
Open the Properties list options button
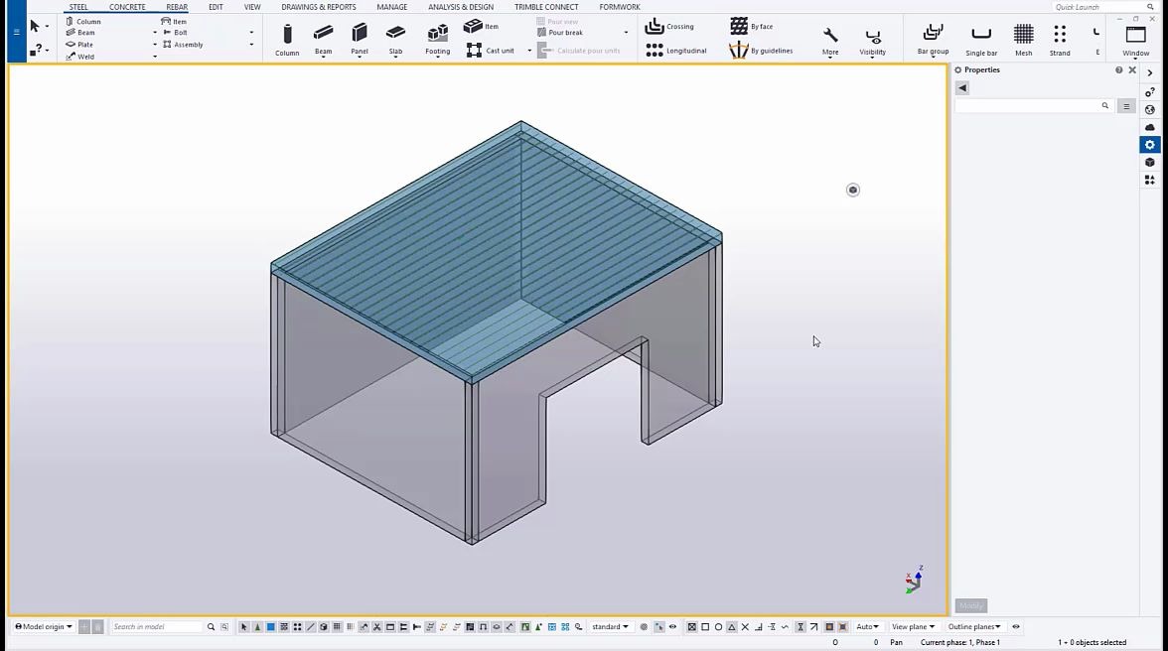pyautogui.click(x=1126, y=106)
